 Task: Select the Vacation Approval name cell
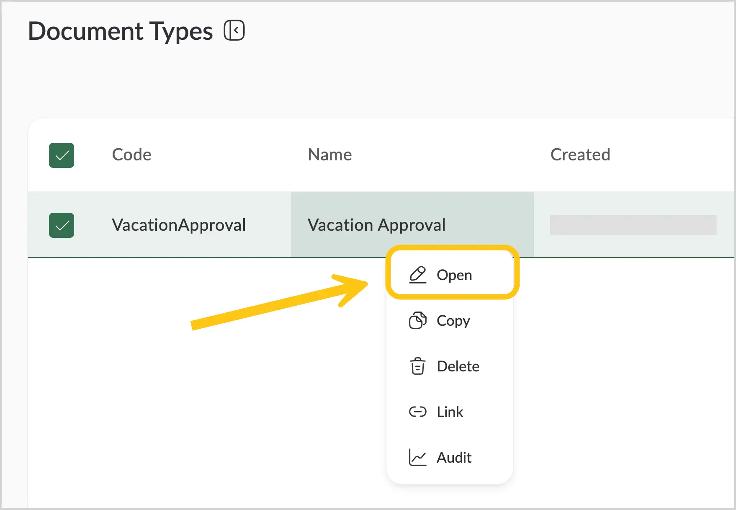point(412,225)
